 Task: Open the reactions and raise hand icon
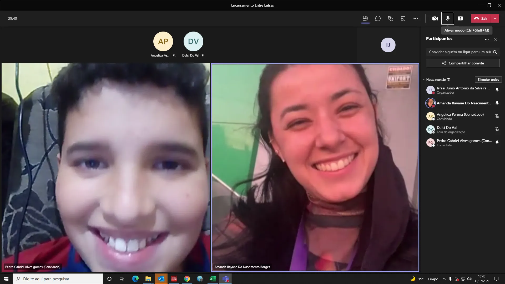click(x=390, y=18)
